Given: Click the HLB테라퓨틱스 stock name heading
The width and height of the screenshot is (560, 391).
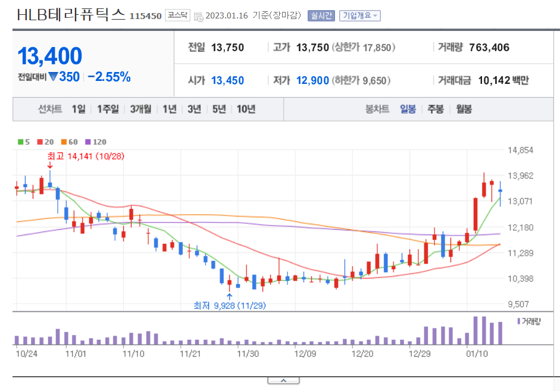Looking at the screenshot, I should tap(71, 15).
